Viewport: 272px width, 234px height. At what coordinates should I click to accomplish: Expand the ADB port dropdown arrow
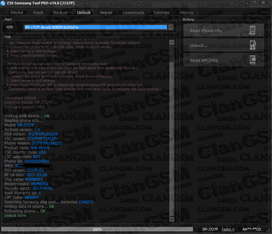click(171, 27)
